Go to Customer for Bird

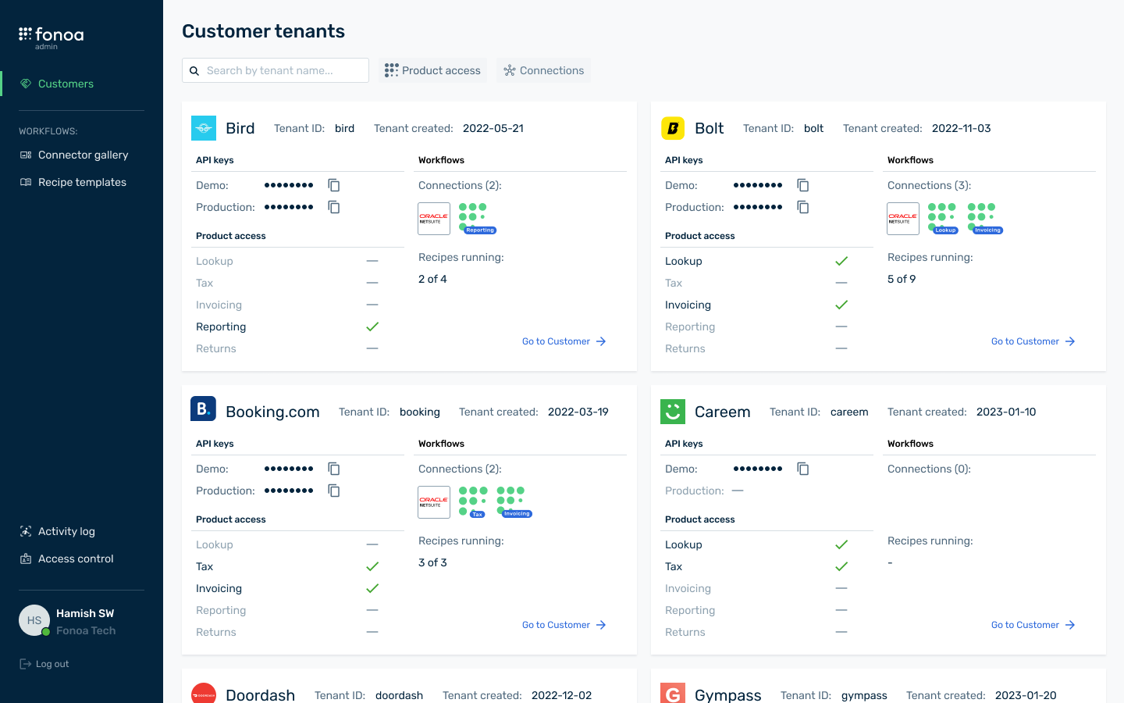pyautogui.click(x=564, y=341)
